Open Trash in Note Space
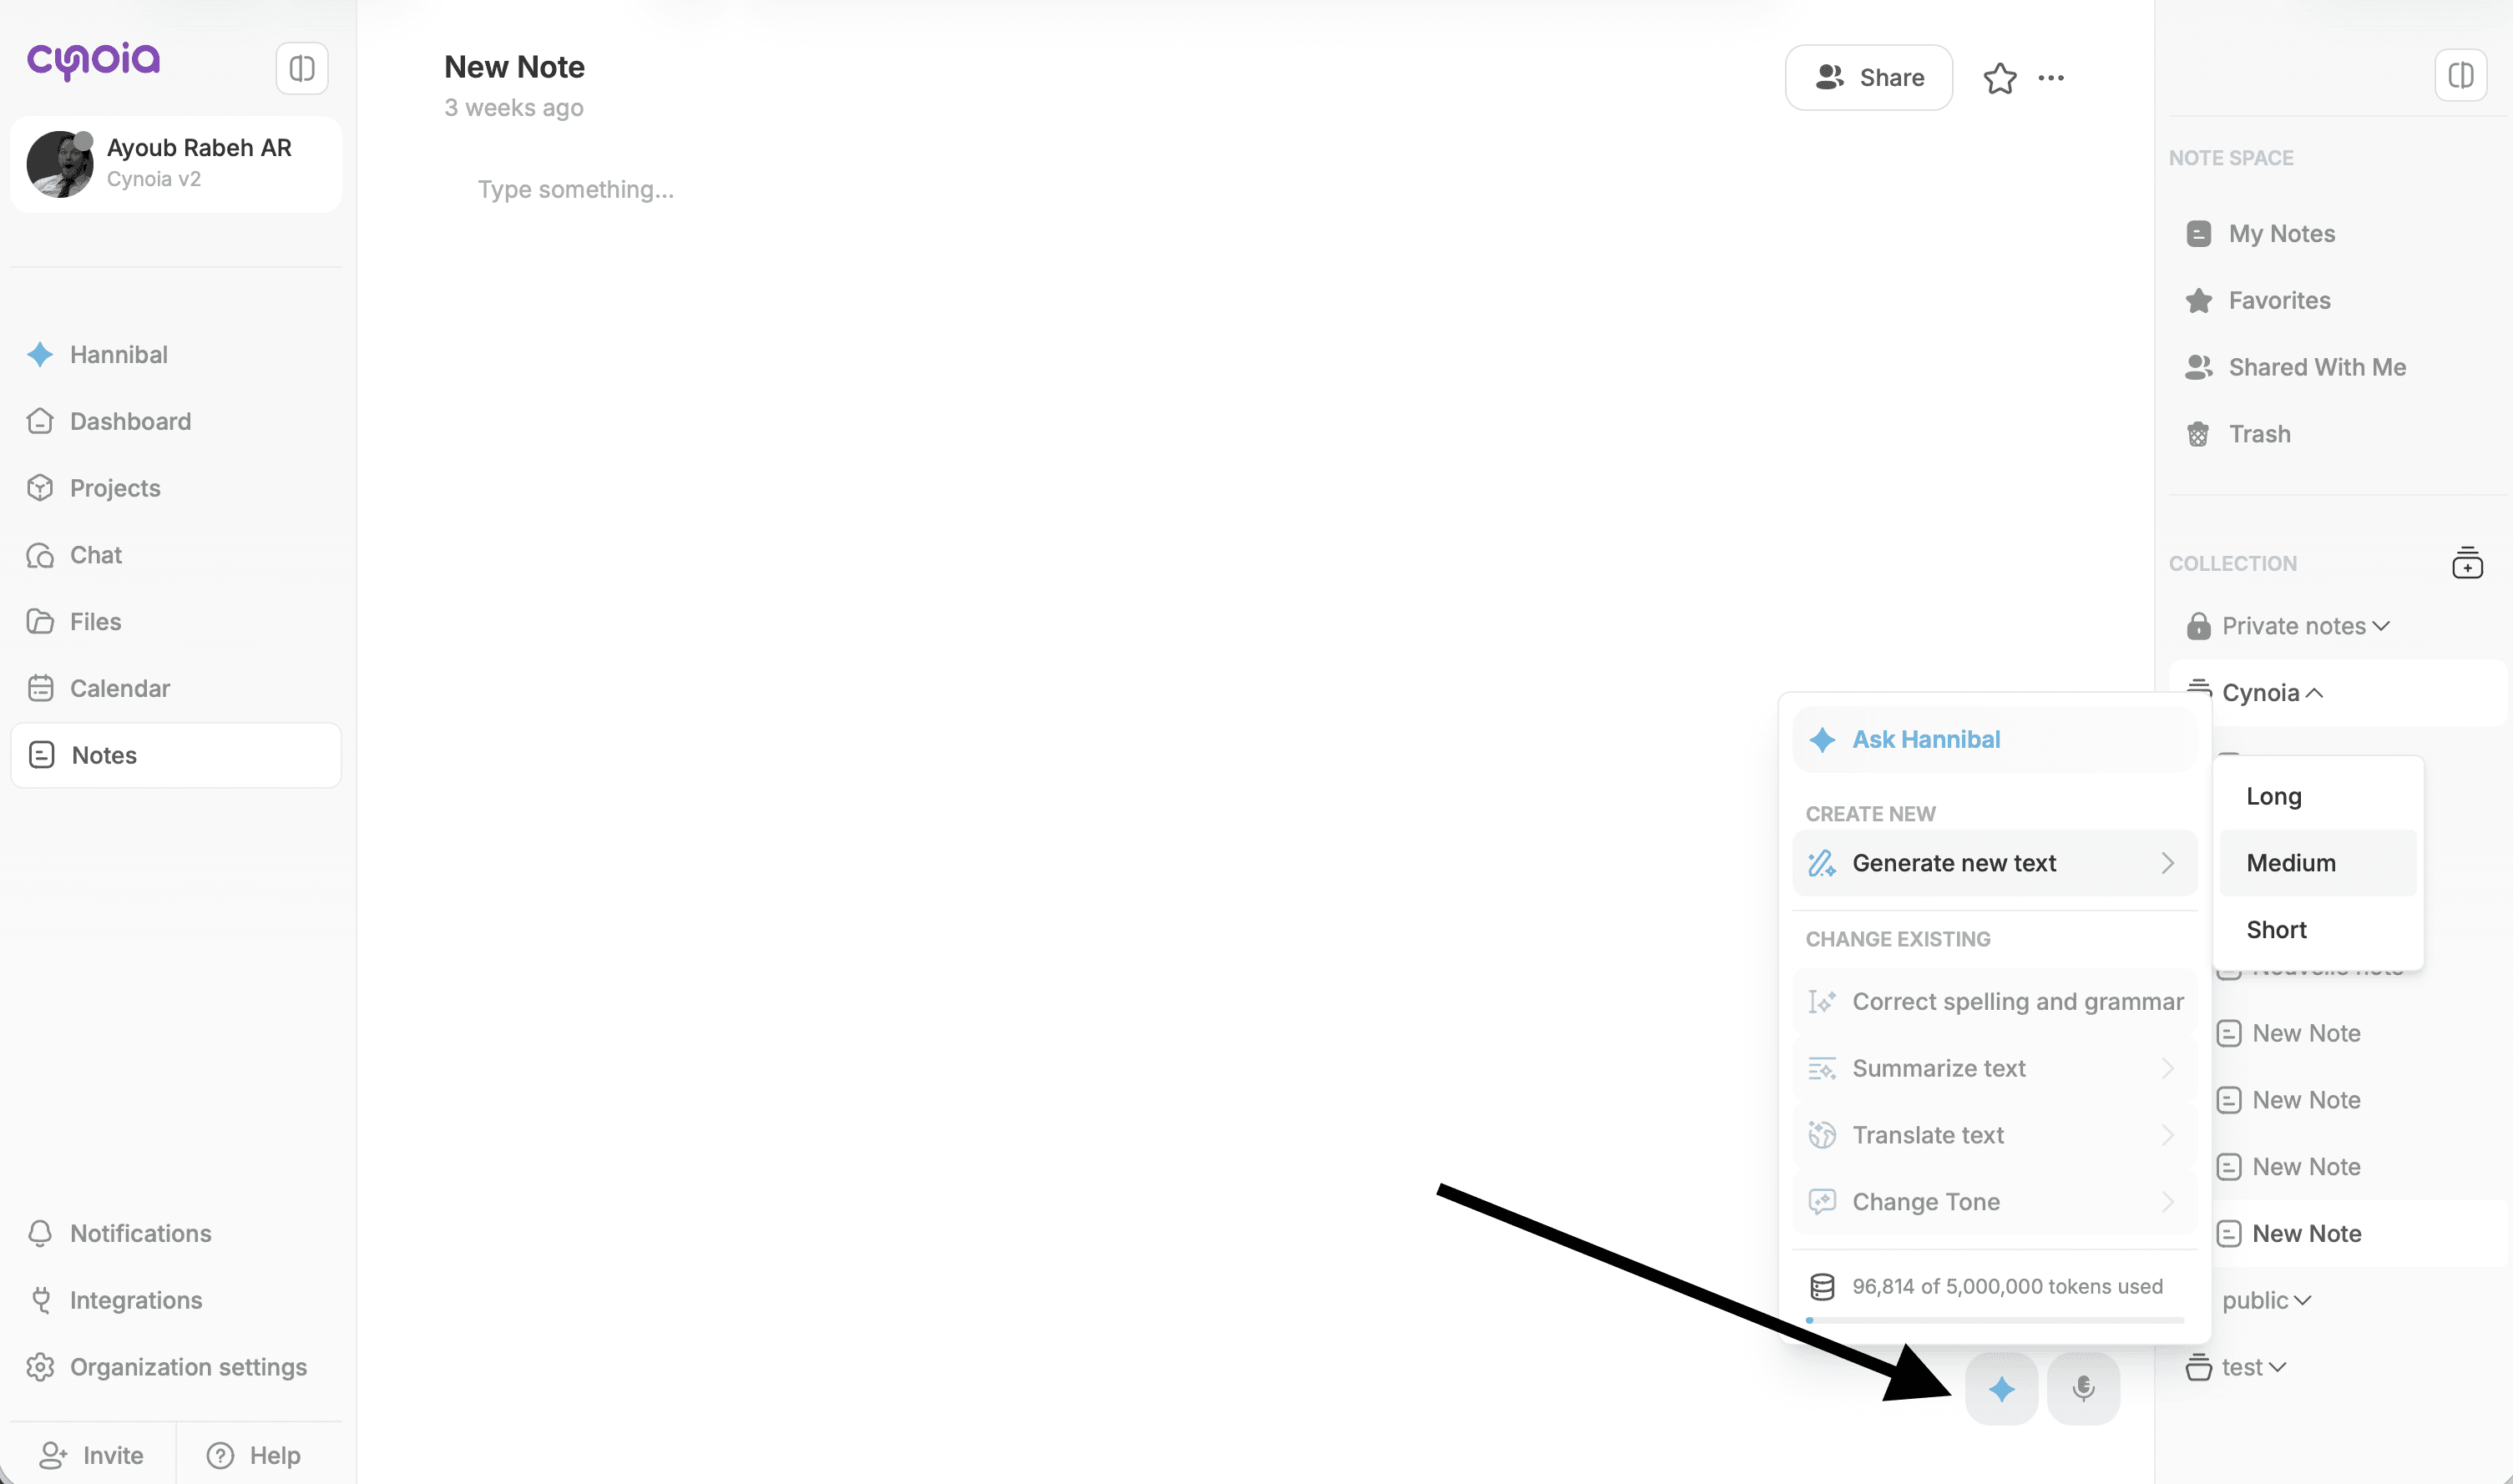This screenshot has height=1484, width=2513. point(2259,434)
